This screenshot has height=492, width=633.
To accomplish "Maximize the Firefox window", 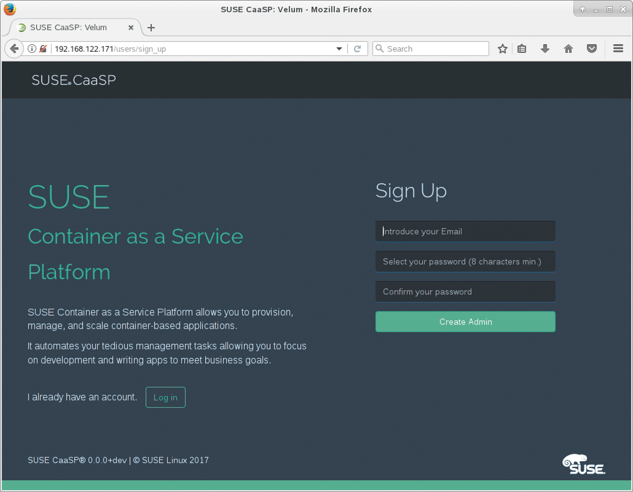I will tap(609, 9).
